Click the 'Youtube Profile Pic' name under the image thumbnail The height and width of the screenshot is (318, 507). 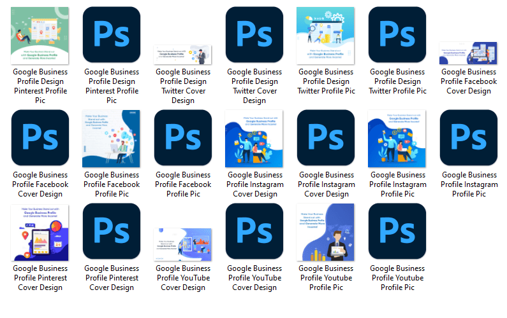pyautogui.click(x=326, y=278)
